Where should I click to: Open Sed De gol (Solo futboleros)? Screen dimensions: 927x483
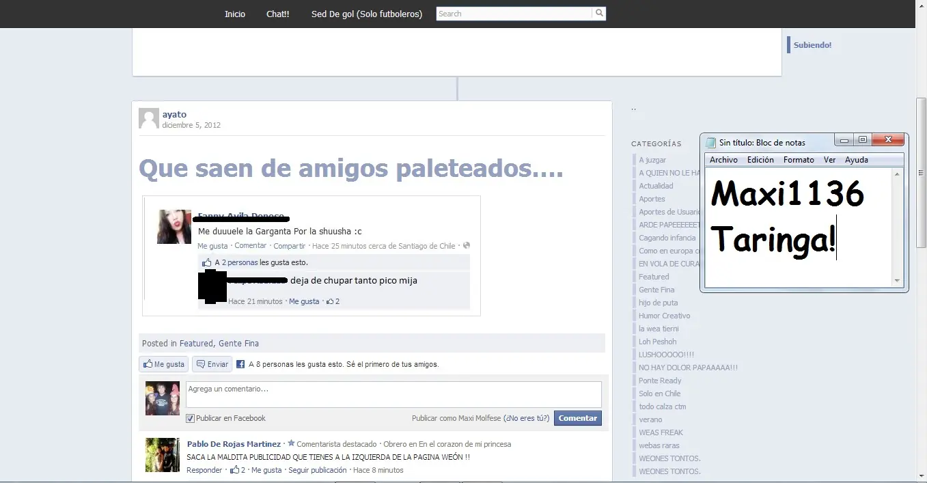coord(367,14)
